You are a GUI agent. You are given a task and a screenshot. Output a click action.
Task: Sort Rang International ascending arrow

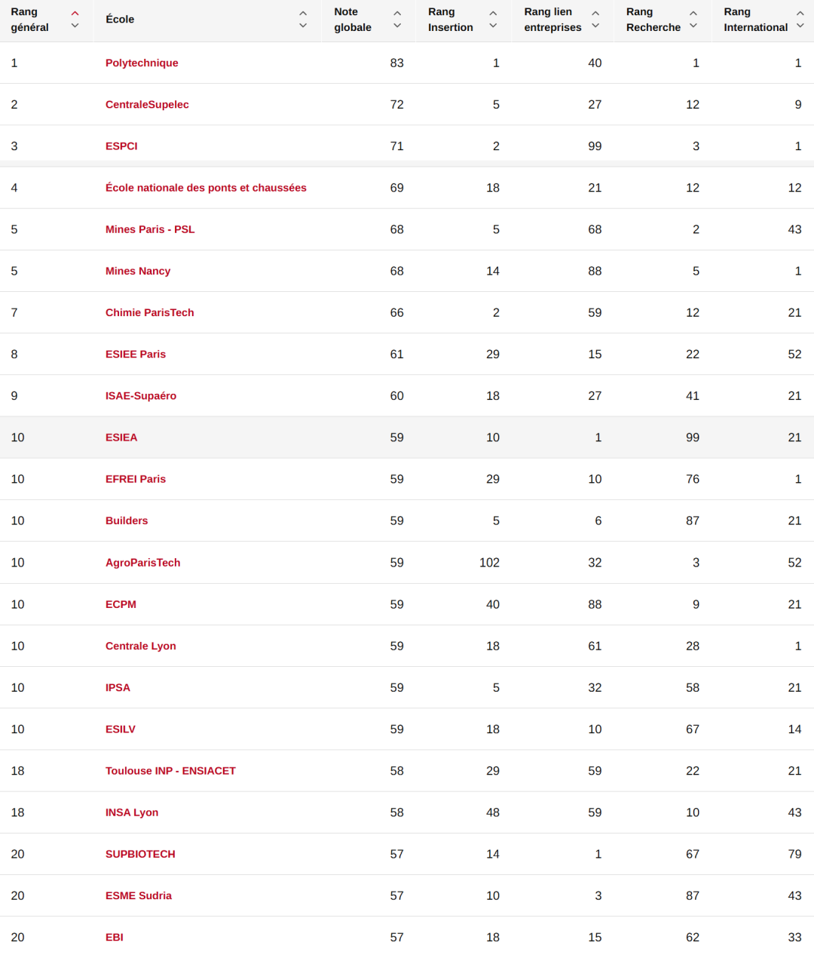click(800, 14)
